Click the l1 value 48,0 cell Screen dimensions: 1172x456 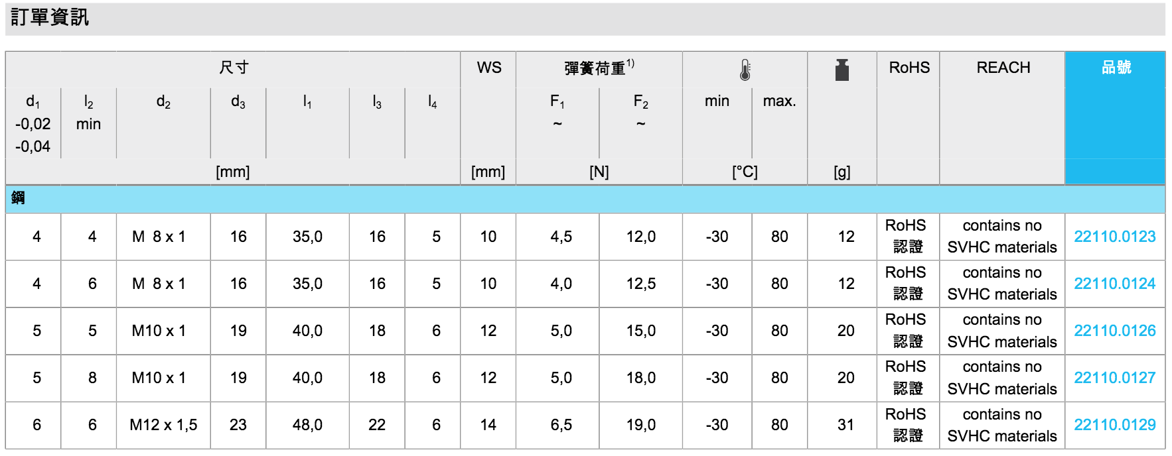click(307, 425)
